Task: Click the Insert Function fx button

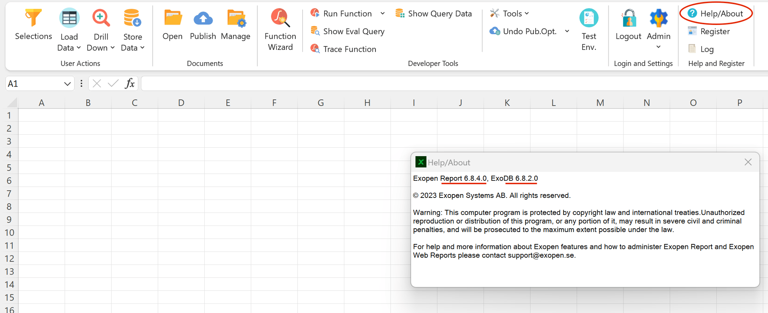Action: [130, 83]
